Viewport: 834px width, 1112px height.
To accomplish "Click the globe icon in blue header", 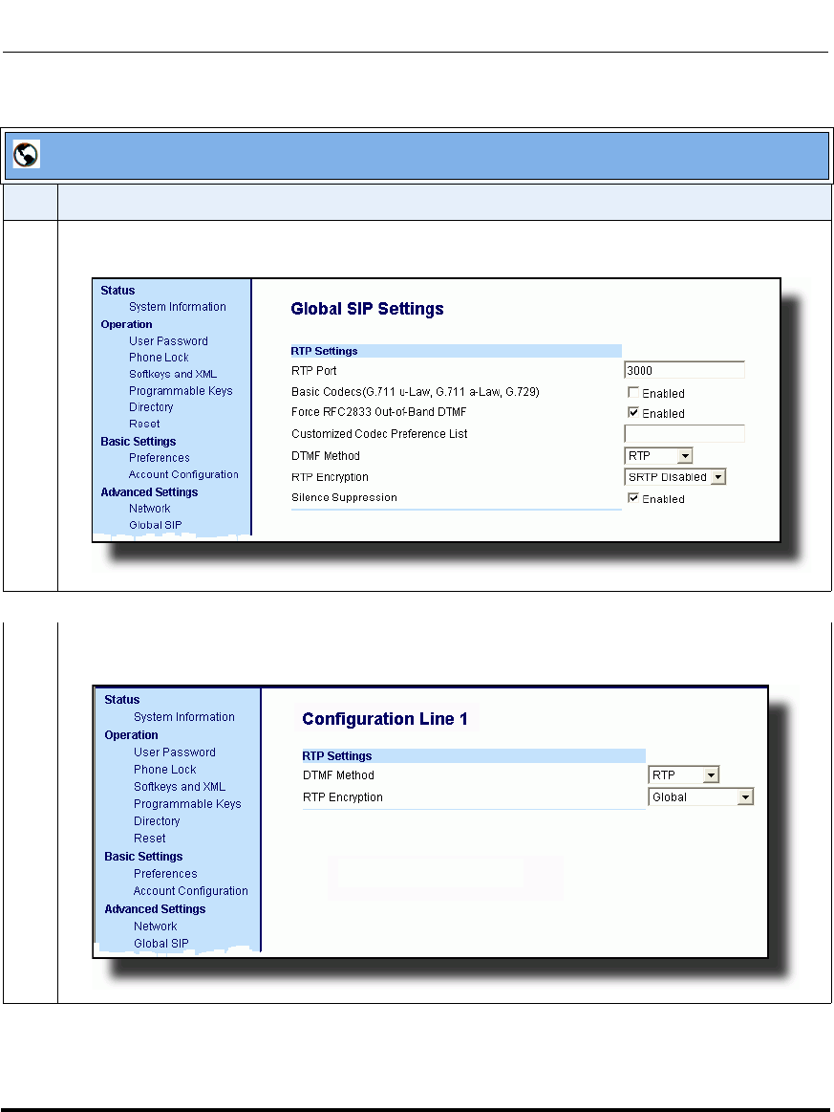I will point(26,154).
